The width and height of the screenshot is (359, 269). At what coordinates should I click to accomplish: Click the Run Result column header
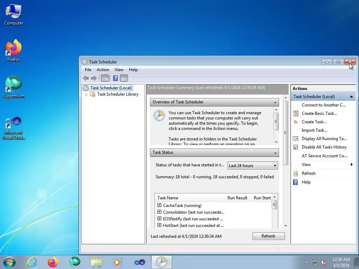(x=238, y=198)
